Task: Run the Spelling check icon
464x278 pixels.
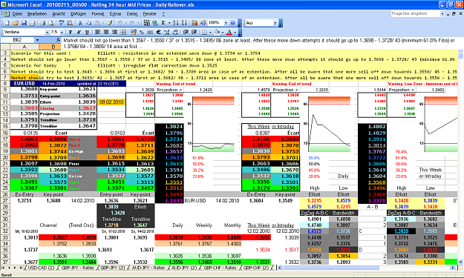Action: coord(62,23)
